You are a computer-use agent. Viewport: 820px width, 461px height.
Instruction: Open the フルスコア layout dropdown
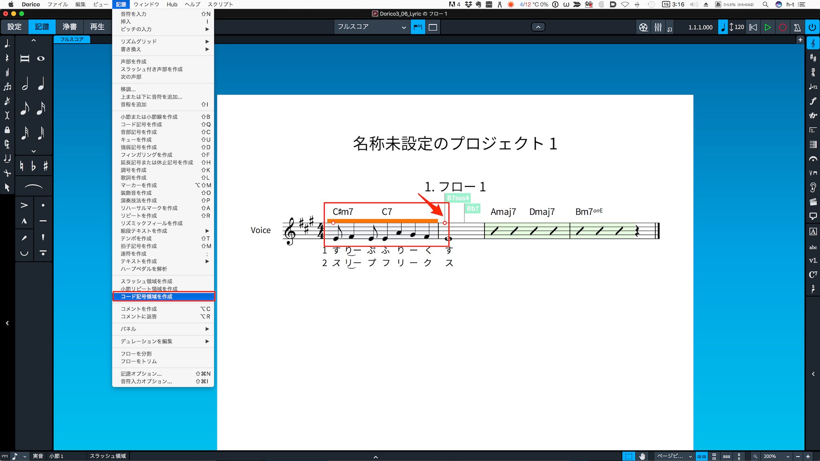371,27
